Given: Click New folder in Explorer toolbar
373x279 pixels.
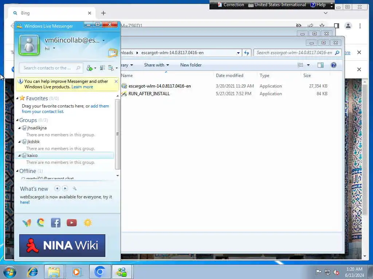Looking at the screenshot, I should [x=191, y=65].
